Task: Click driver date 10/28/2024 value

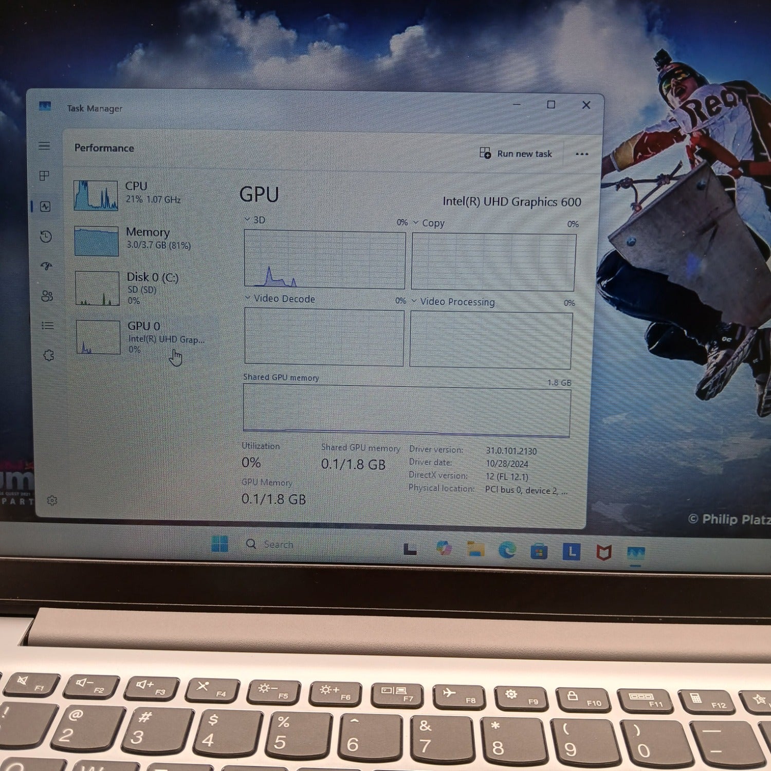Action: pyautogui.click(x=507, y=464)
